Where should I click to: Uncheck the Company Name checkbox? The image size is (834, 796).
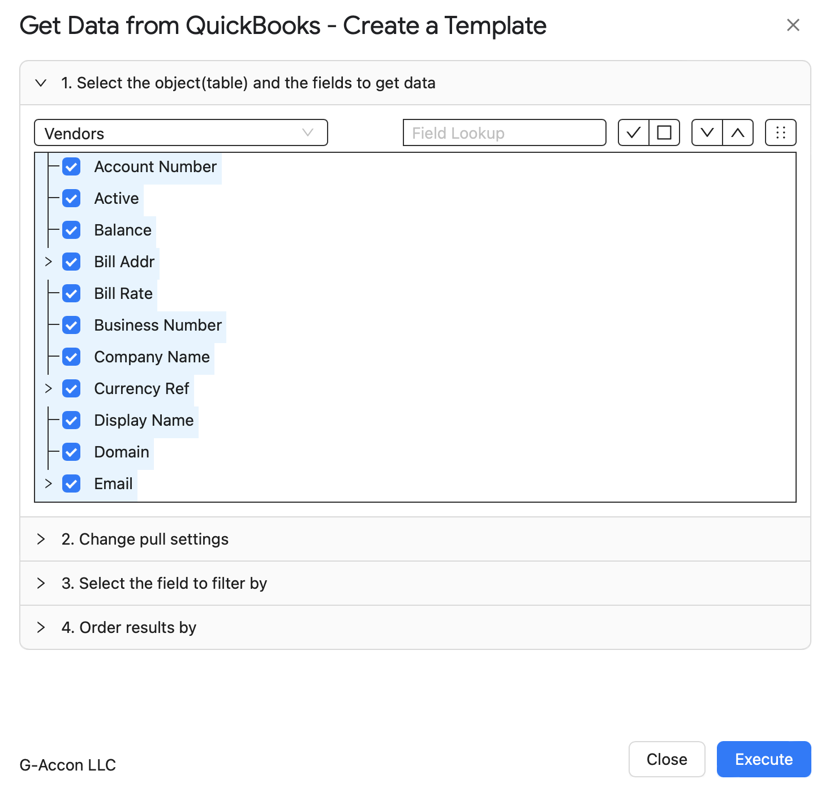point(71,357)
